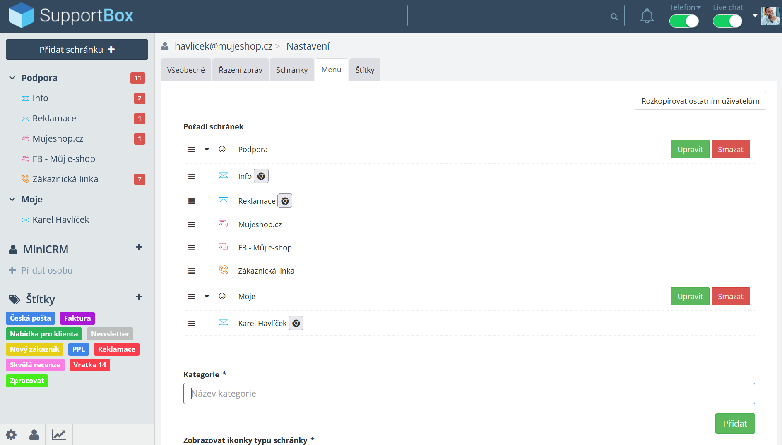The width and height of the screenshot is (782, 445).
Task: Click the plus icon next to Štítky
Action: (139, 297)
